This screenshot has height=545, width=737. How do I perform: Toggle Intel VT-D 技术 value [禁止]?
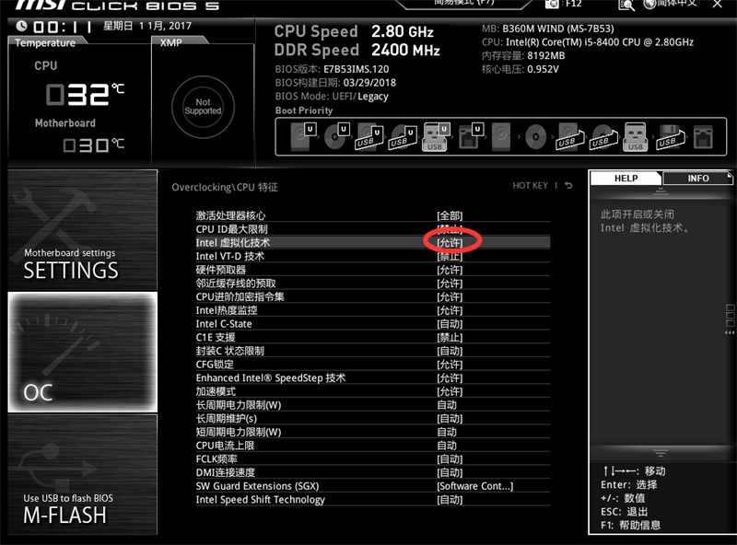pyautogui.click(x=450, y=256)
